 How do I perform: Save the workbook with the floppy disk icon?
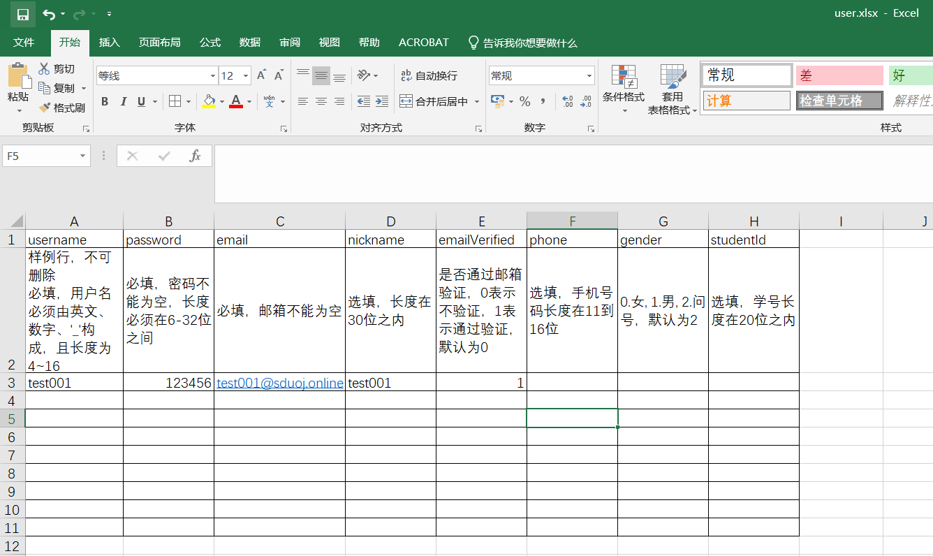23,14
